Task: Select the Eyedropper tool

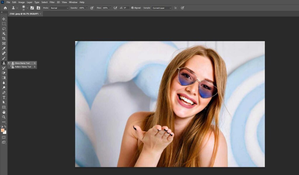Action: [x=4, y=48]
